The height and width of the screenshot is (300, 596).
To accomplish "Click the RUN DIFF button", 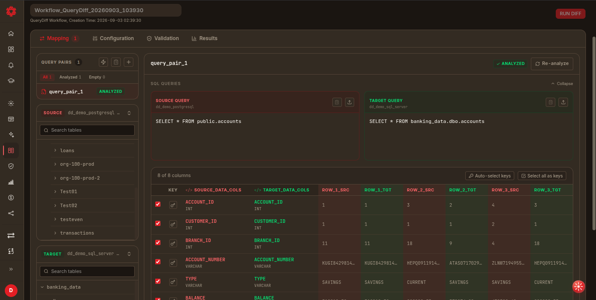I will 570,14.
